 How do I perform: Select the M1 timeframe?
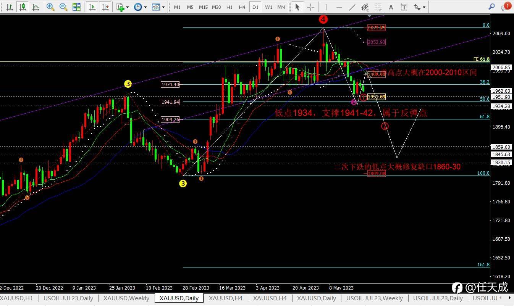tap(177, 7)
